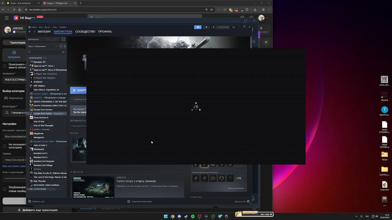The width and height of the screenshot is (392, 220).
Task: Open the TRASH folder on desktop
Action: (x=384, y=156)
